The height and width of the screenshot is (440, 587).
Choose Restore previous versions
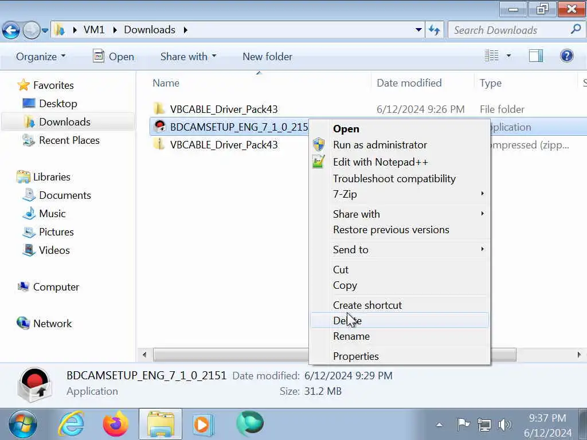(x=400, y=230)
